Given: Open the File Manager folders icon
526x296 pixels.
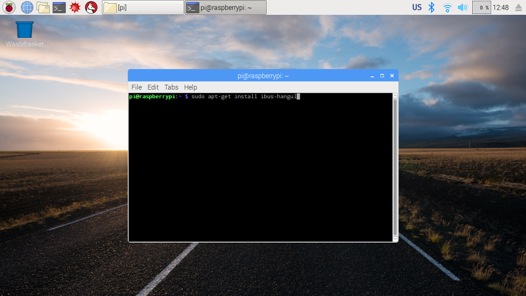Looking at the screenshot, I should tap(43, 7).
